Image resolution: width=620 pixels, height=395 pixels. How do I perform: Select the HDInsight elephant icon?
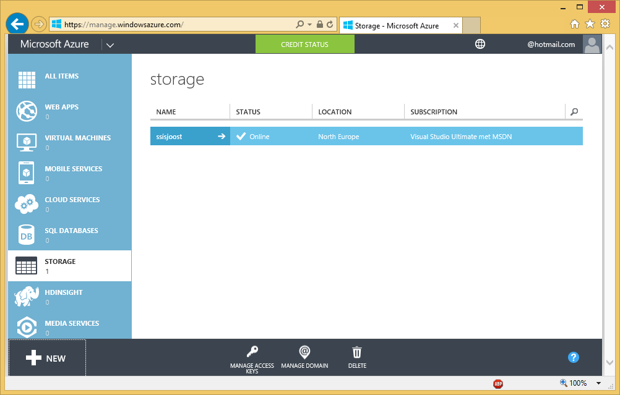click(x=26, y=296)
